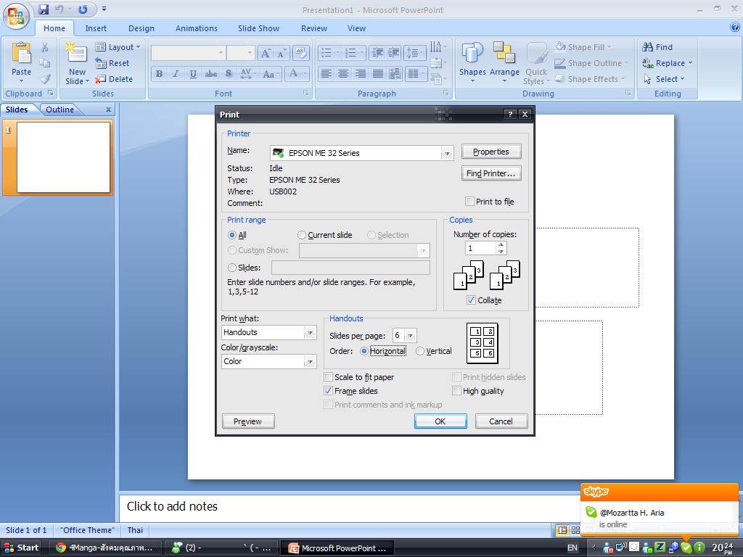Choose Horizontal handout order

tap(364, 351)
